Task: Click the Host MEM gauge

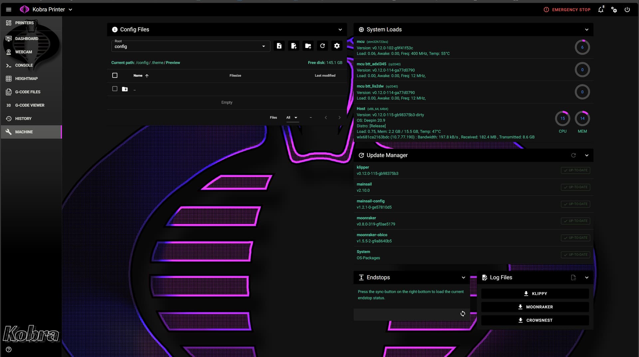Action: tap(582, 118)
